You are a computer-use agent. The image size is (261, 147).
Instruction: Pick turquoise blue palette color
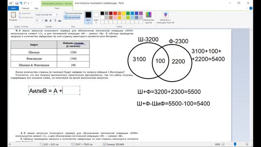[x=132, y=13]
